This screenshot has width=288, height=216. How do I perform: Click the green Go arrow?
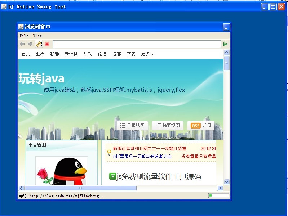coord(226,44)
